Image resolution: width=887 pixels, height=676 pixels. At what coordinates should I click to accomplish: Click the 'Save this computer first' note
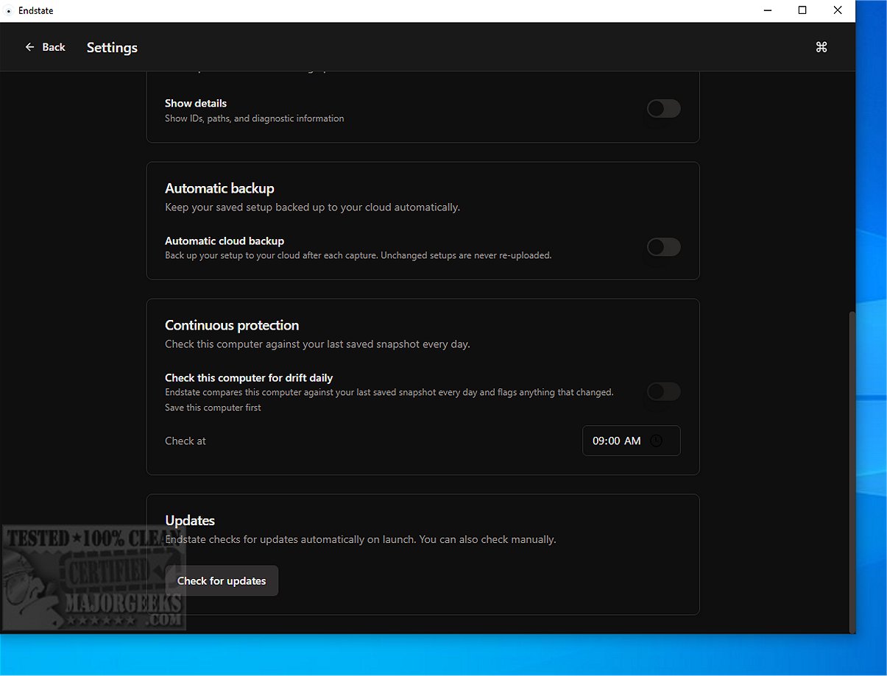[213, 408]
